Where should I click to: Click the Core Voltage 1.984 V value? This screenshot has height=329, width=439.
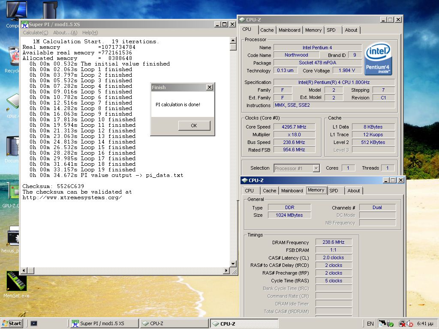(x=347, y=70)
